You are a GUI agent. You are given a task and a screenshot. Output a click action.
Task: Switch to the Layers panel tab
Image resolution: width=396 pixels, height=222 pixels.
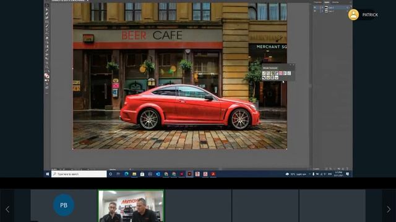pyautogui.click(x=327, y=2)
